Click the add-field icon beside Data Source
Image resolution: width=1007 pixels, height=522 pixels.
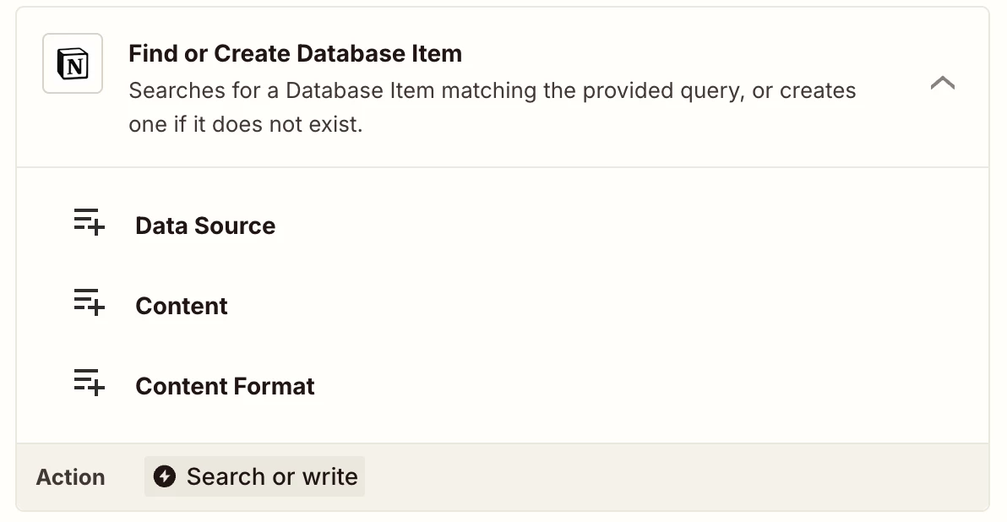click(89, 223)
